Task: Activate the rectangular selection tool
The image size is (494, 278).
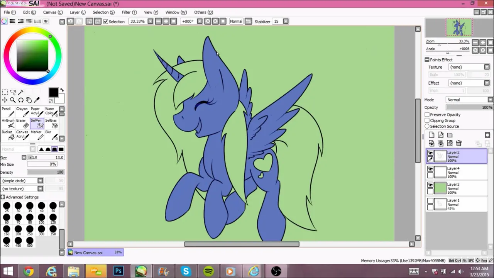Action: pyautogui.click(x=5, y=92)
